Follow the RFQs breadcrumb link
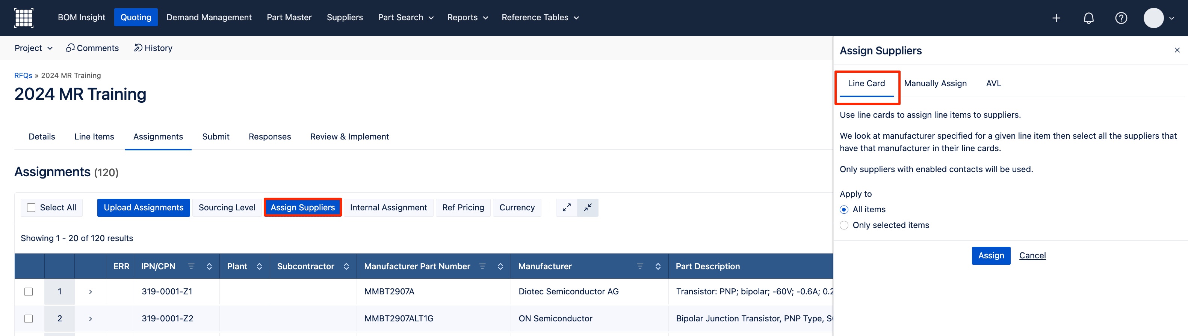 23,75
